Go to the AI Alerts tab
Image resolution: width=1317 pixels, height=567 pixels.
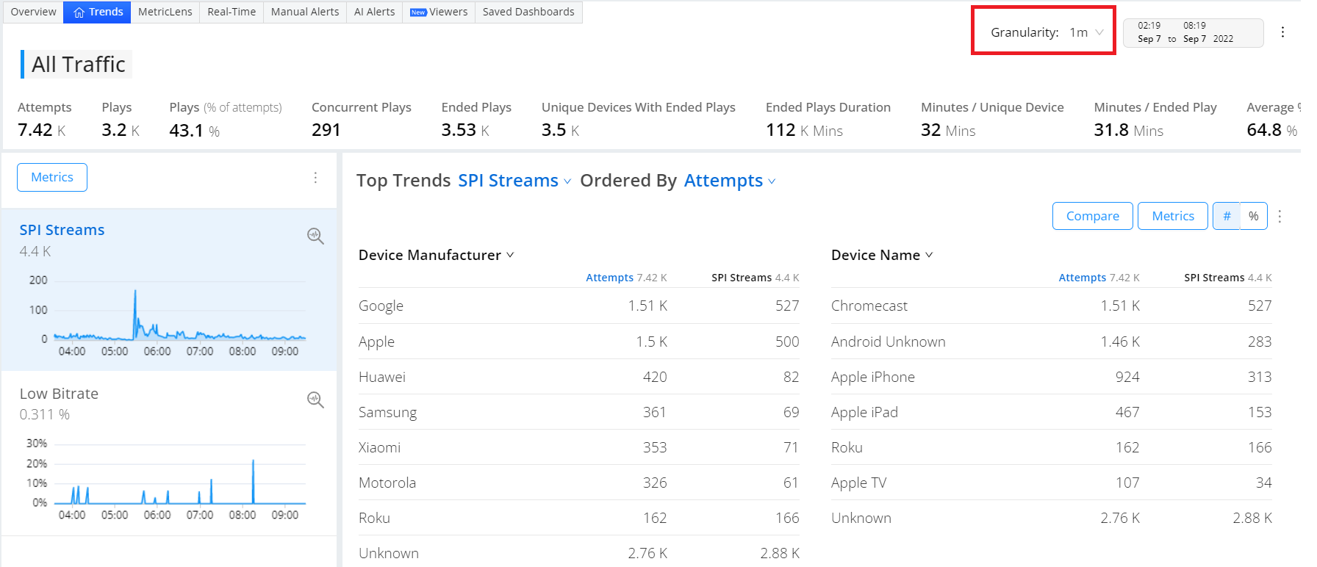click(x=374, y=12)
